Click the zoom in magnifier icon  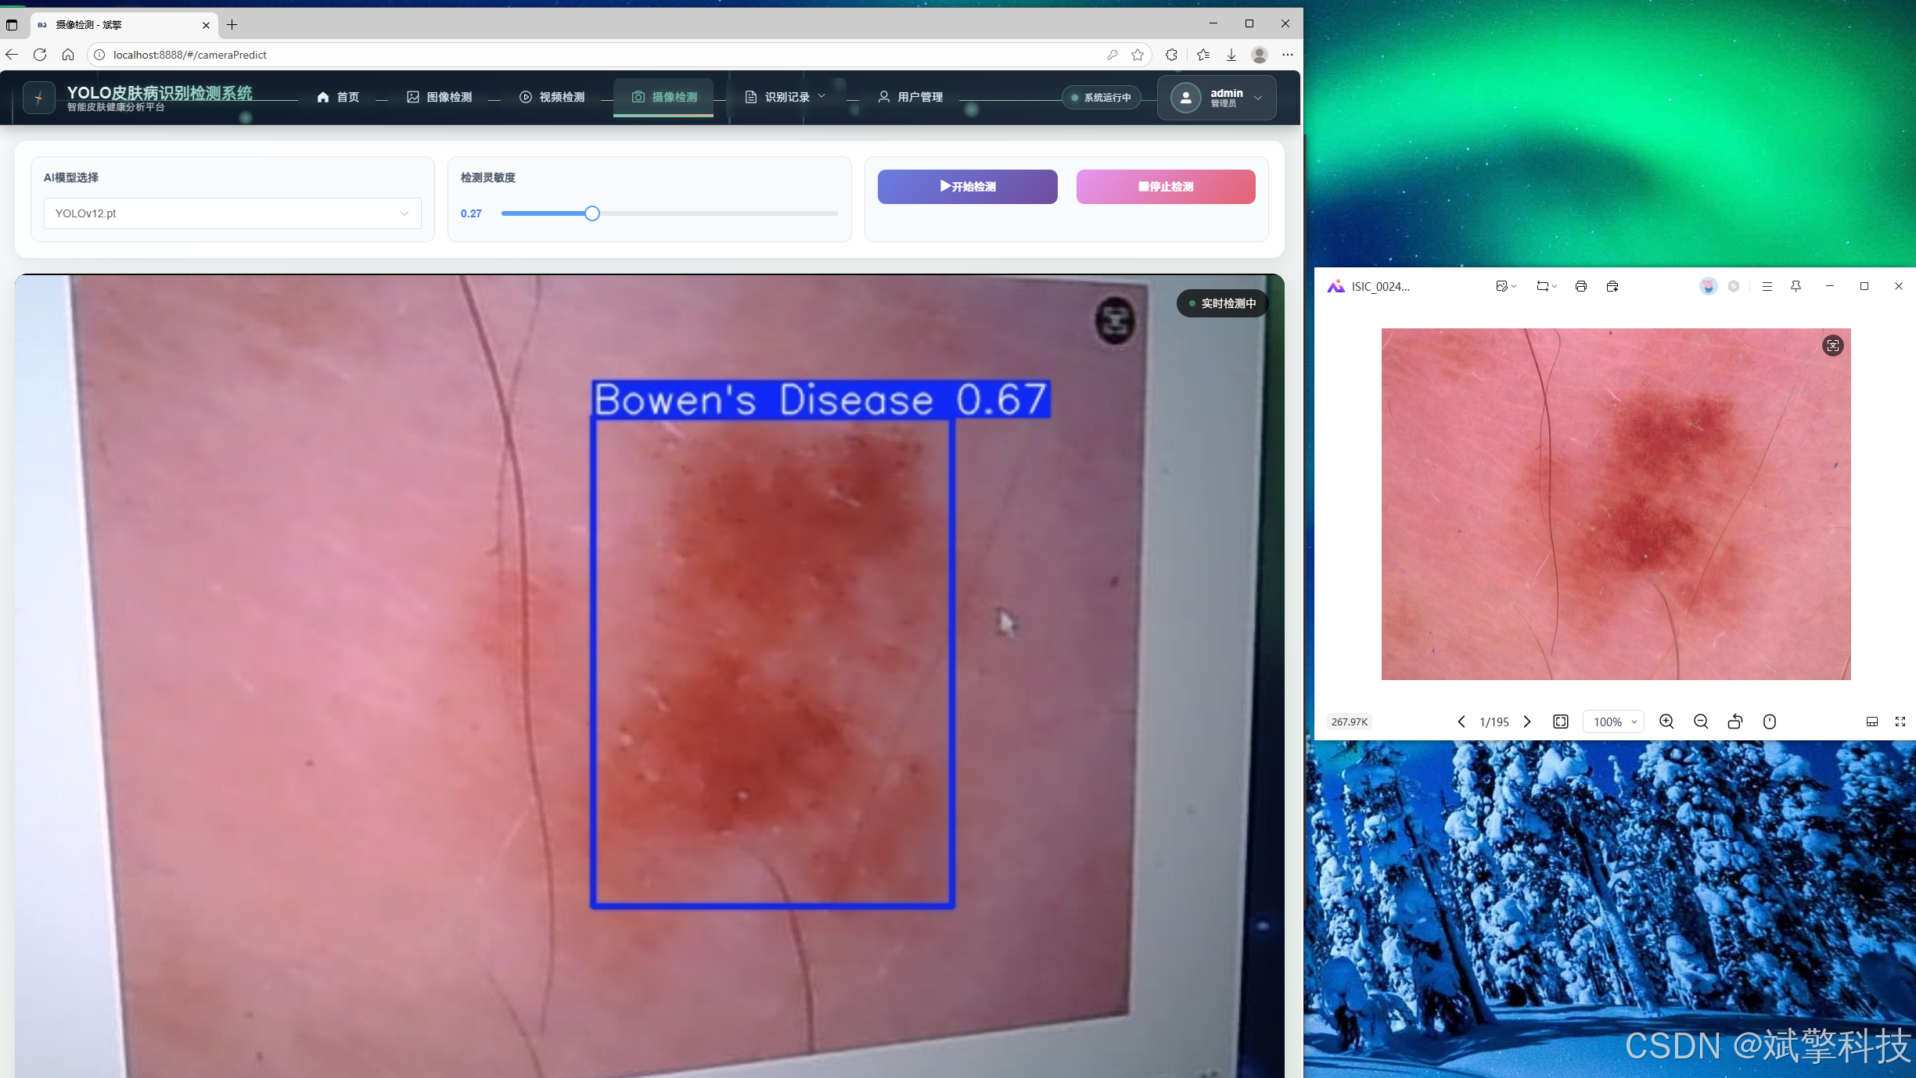[x=1666, y=722]
